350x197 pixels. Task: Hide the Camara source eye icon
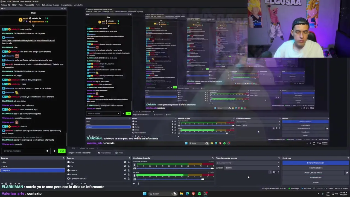(125, 175)
